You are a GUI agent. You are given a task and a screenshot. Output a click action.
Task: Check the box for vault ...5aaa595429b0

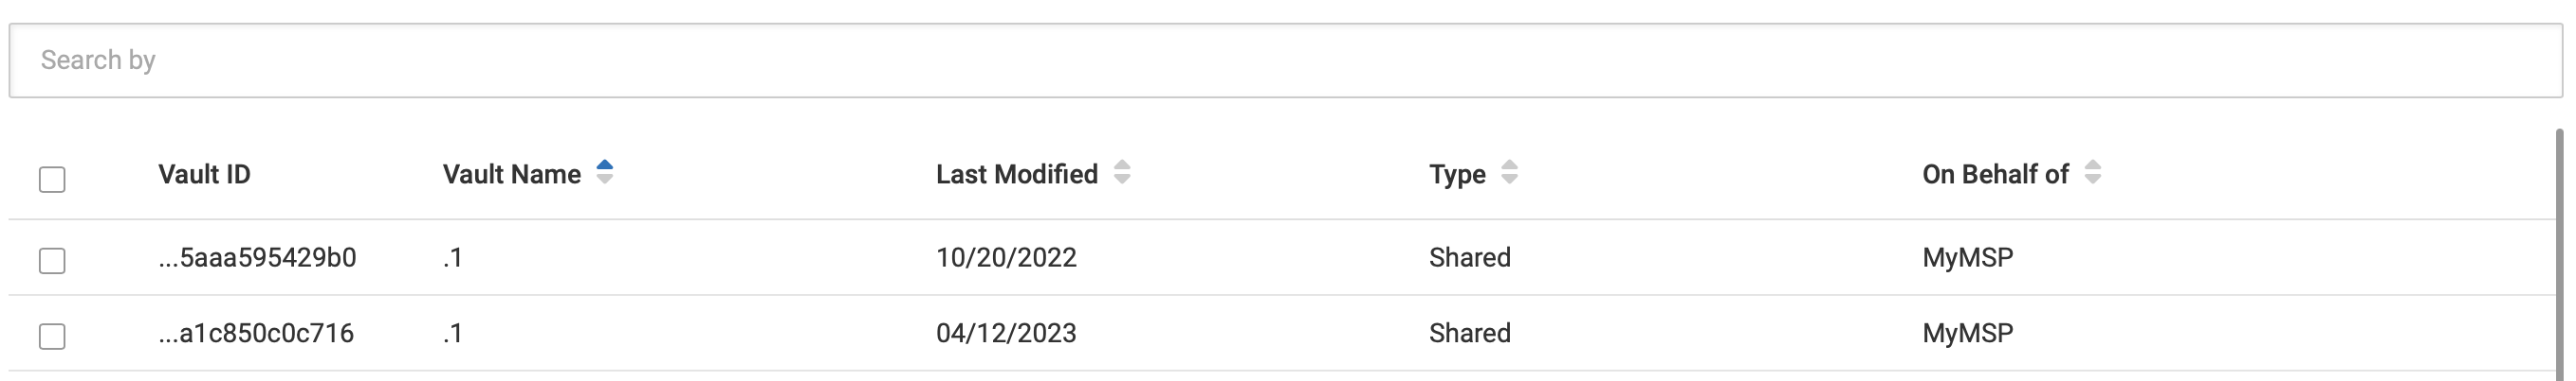(52, 260)
